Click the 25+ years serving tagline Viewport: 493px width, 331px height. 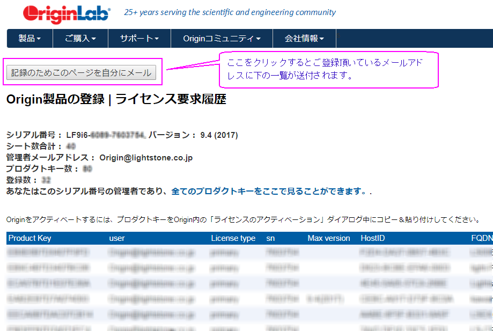click(x=230, y=12)
